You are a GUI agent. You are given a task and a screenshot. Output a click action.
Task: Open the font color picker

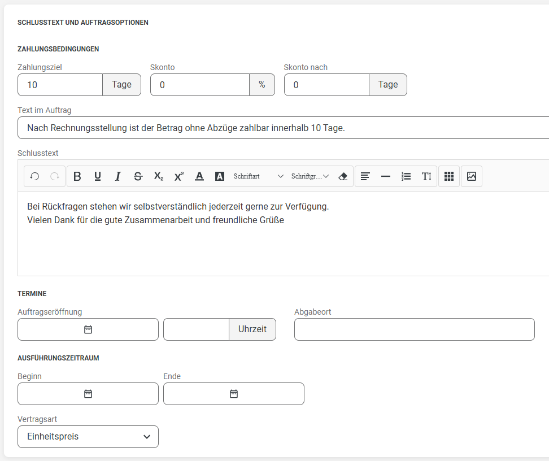pos(199,176)
